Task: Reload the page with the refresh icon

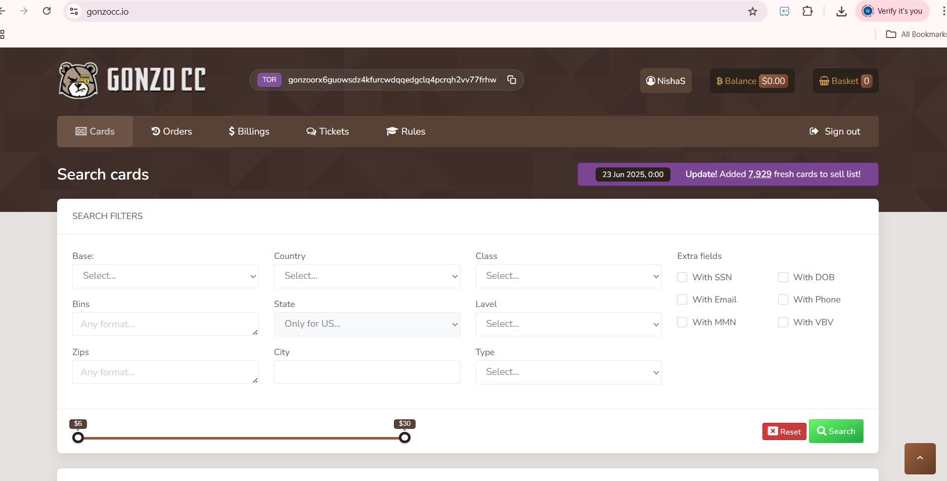Action: (47, 11)
